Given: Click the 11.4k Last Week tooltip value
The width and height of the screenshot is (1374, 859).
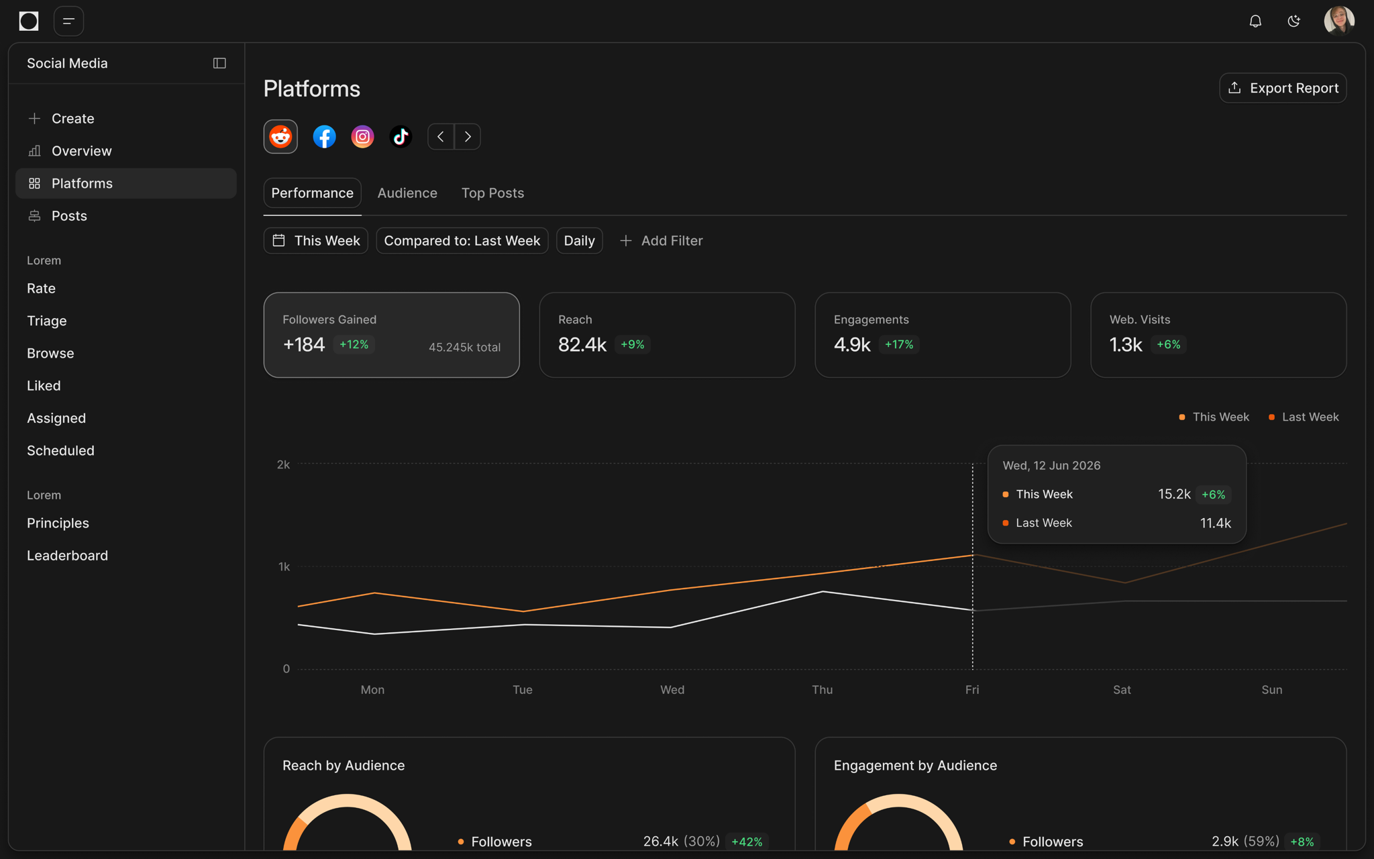Looking at the screenshot, I should (1215, 523).
